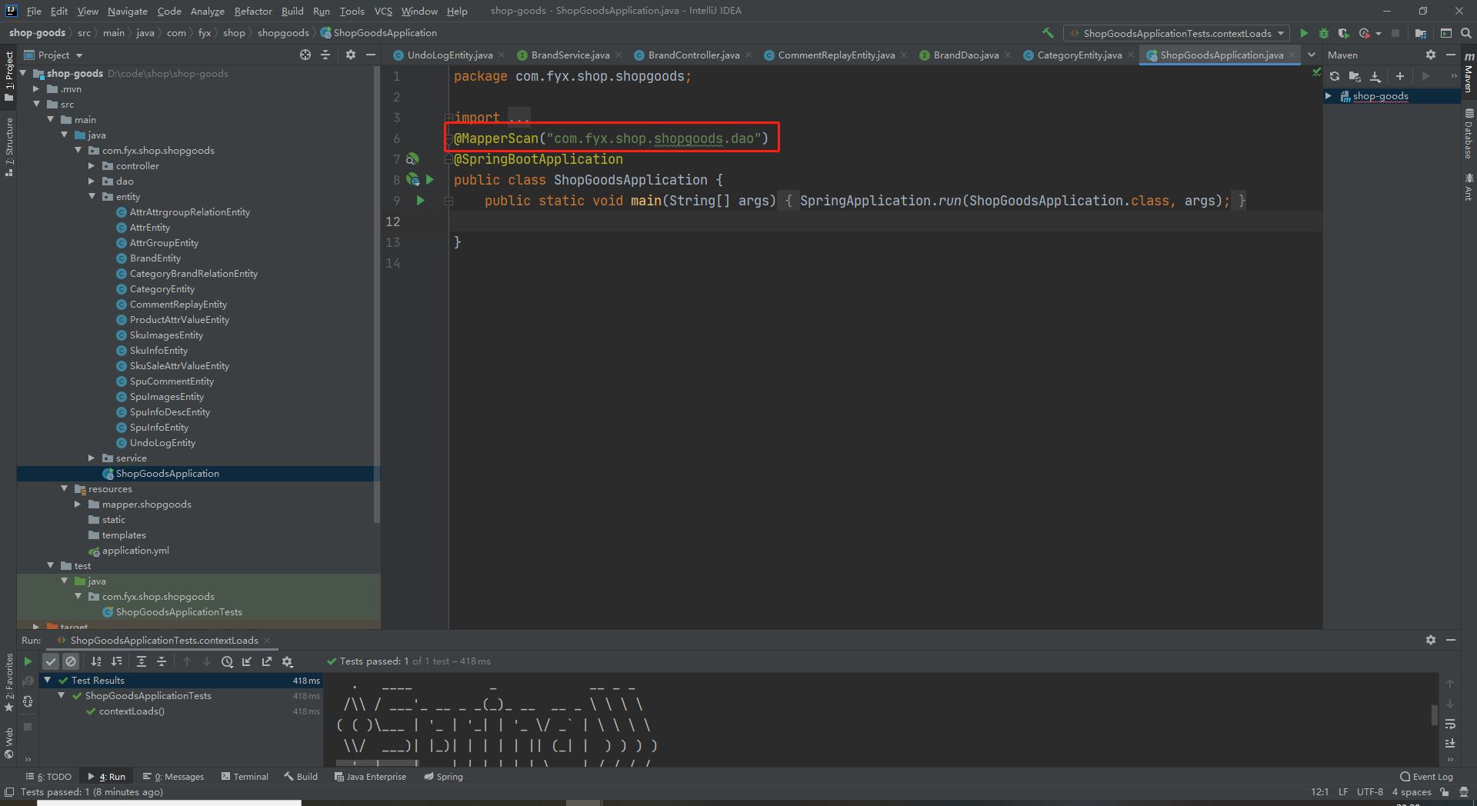
Task: Run main method from line 9 gutter
Action: [x=421, y=201]
